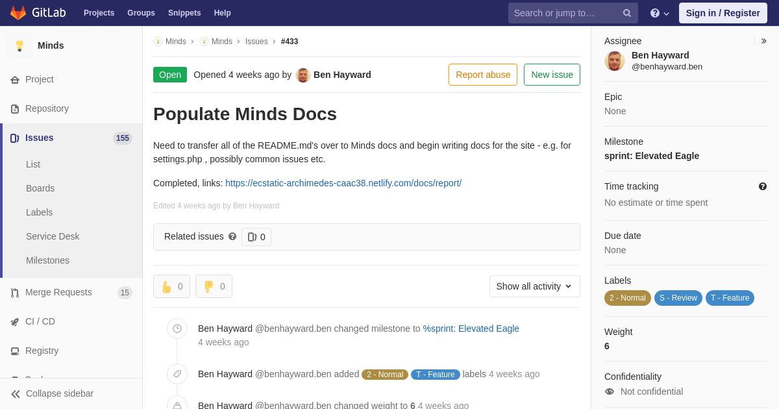The image size is (779, 409).
Task: Select Service Desk under Issues sidebar
Action: [53, 236]
